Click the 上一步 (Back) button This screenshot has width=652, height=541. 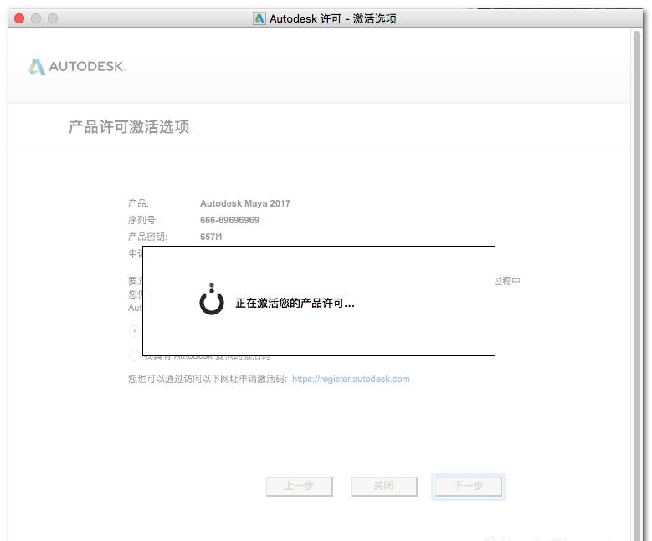pos(300,486)
